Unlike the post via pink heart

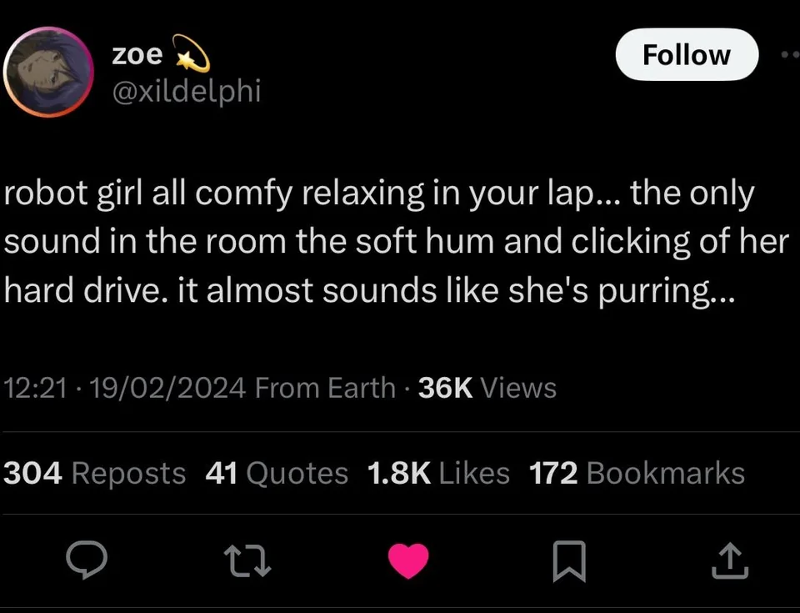click(x=408, y=560)
